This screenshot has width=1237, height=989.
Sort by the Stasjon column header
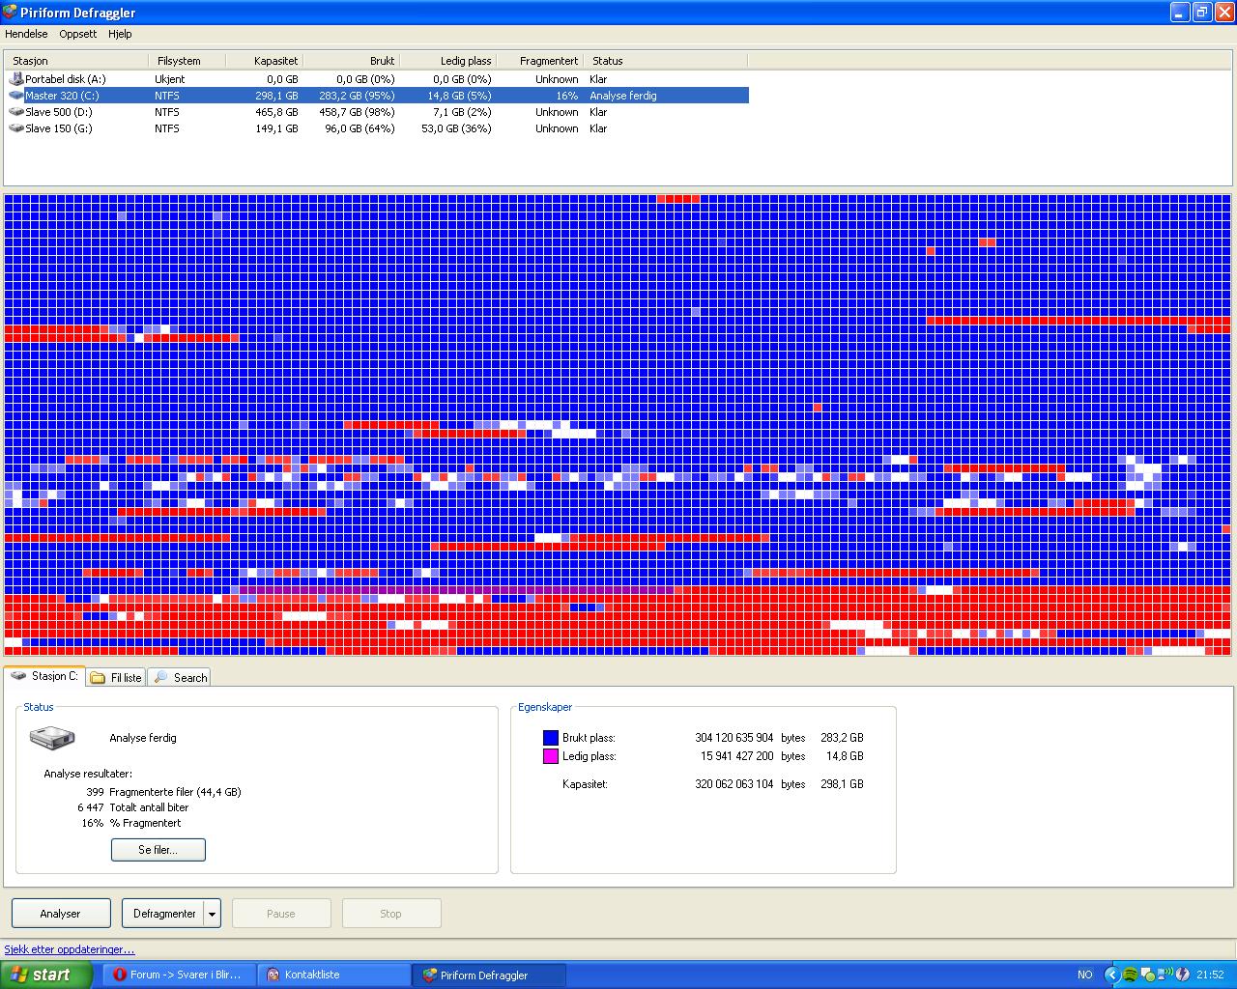coord(76,61)
